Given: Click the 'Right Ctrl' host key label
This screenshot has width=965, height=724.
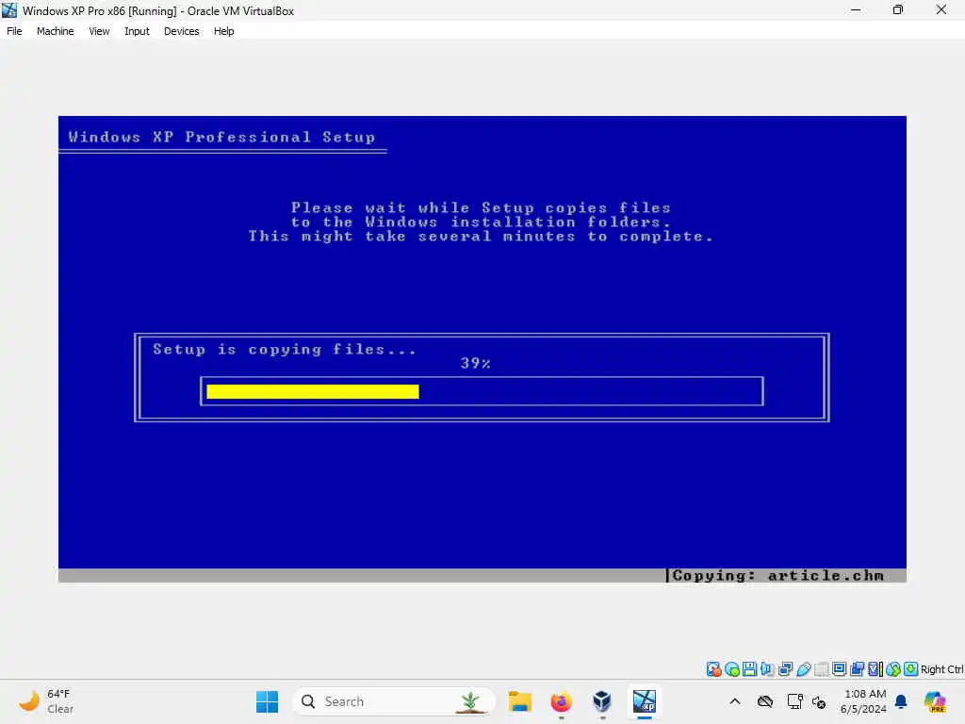Looking at the screenshot, I should (941, 669).
